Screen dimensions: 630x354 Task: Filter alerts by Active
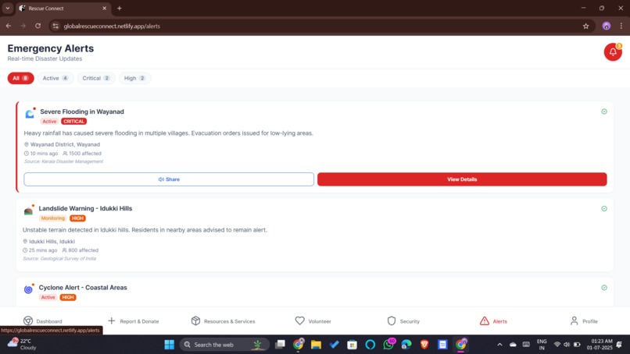click(x=55, y=78)
